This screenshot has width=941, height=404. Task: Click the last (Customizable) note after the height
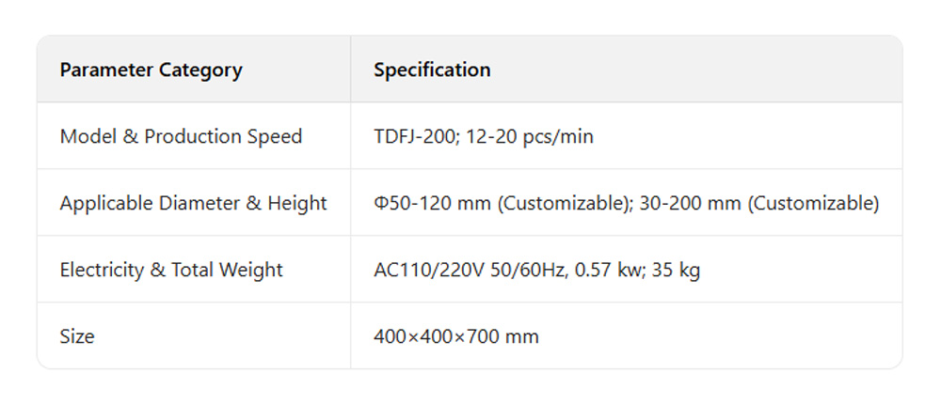pyautogui.click(x=813, y=203)
